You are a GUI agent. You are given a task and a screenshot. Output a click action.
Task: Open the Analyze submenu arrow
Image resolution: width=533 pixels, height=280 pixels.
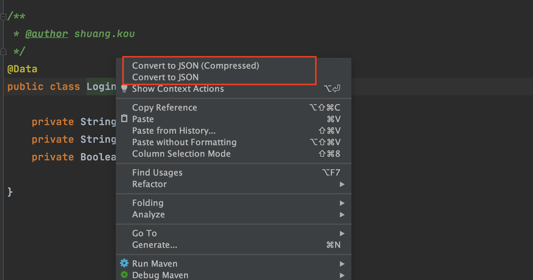pyautogui.click(x=342, y=215)
